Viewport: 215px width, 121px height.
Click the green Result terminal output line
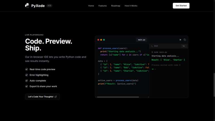click(168, 60)
